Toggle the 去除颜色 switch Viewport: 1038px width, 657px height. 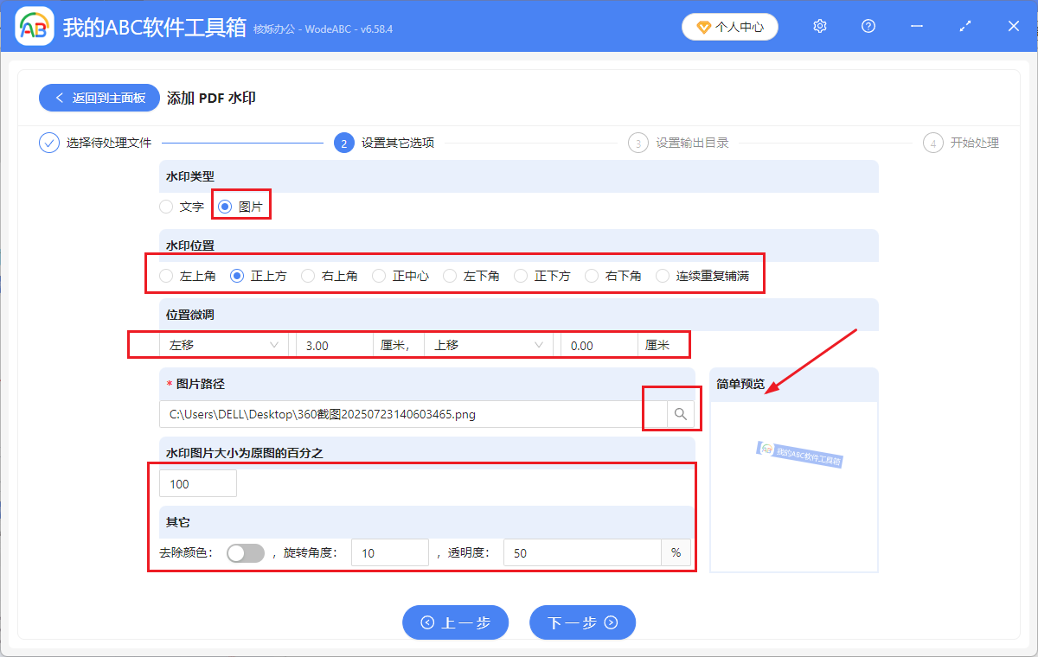245,553
